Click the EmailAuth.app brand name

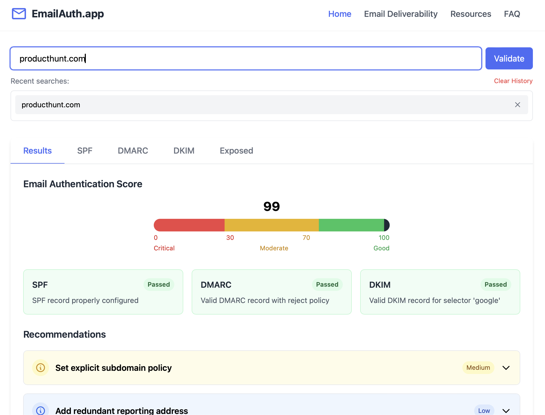pos(68,14)
